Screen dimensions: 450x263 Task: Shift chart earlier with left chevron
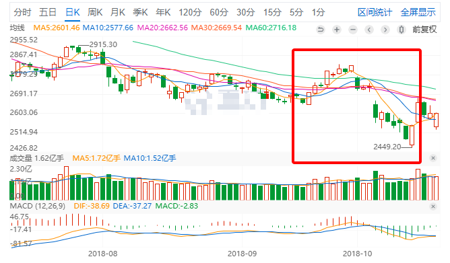pyautogui.click(x=369, y=30)
